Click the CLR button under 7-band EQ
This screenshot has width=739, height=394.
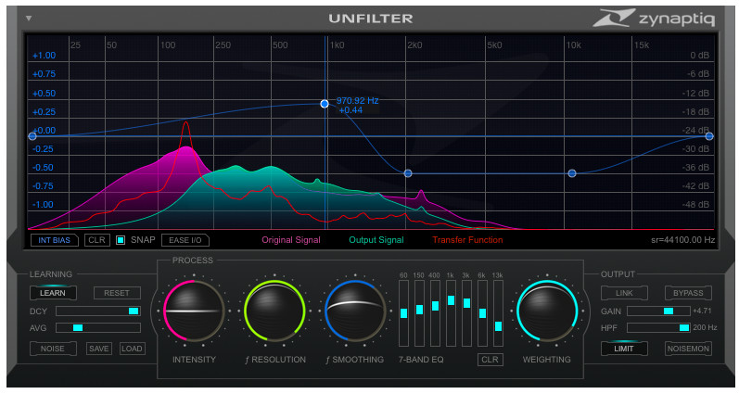(x=491, y=360)
